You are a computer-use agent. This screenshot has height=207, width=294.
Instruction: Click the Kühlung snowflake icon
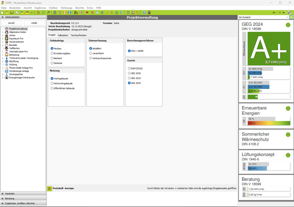(x=7, y=65)
